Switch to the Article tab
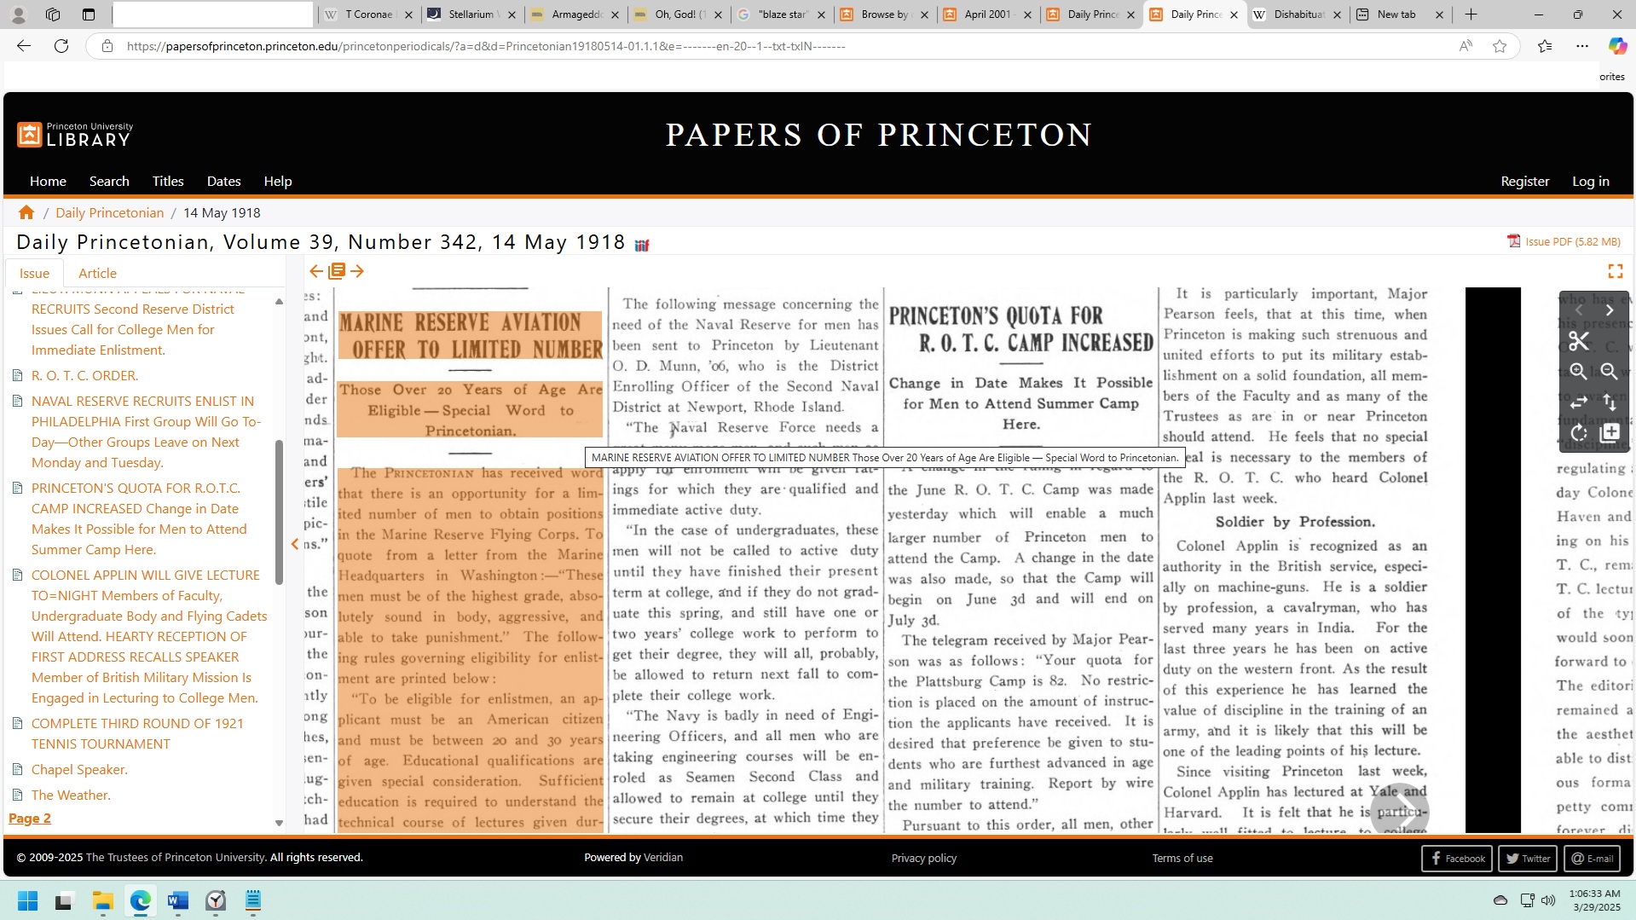This screenshot has height=920, width=1636. tap(97, 273)
